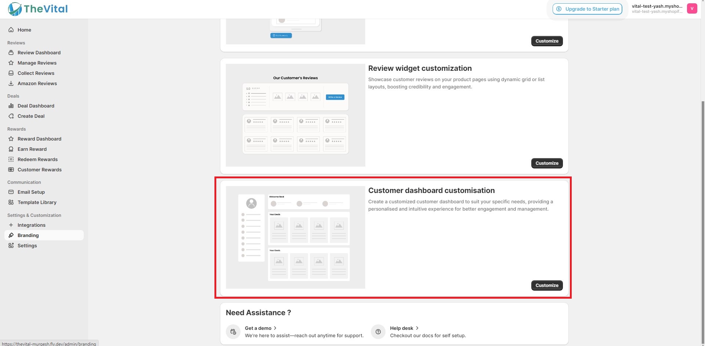The image size is (705, 346).
Task: Click the pink V account avatar
Action: tap(692, 8)
